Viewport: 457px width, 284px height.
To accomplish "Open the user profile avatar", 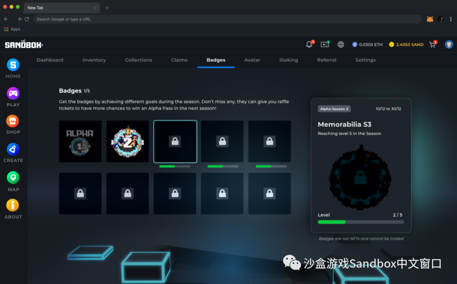I will click(449, 44).
